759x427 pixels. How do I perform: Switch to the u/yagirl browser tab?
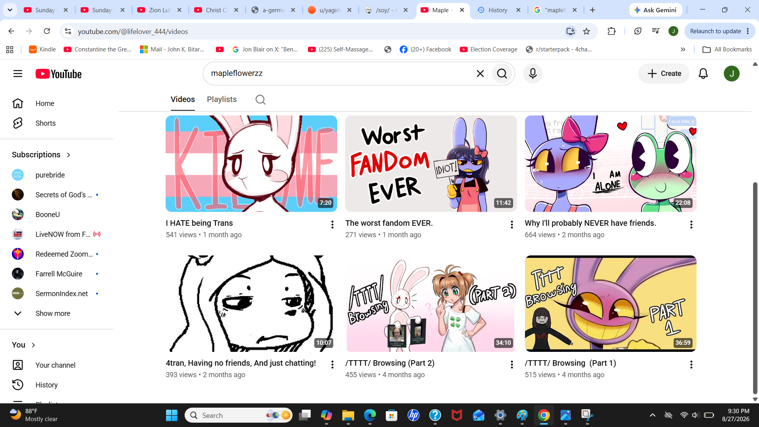click(x=330, y=10)
